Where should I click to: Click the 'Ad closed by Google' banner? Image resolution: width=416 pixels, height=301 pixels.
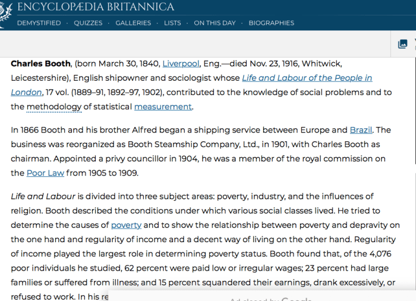pyautogui.click(x=270, y=299)
